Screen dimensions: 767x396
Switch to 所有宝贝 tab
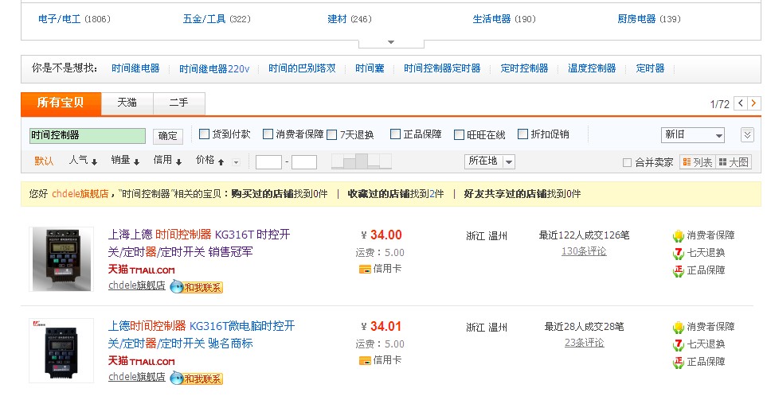(x=61, y=103)
